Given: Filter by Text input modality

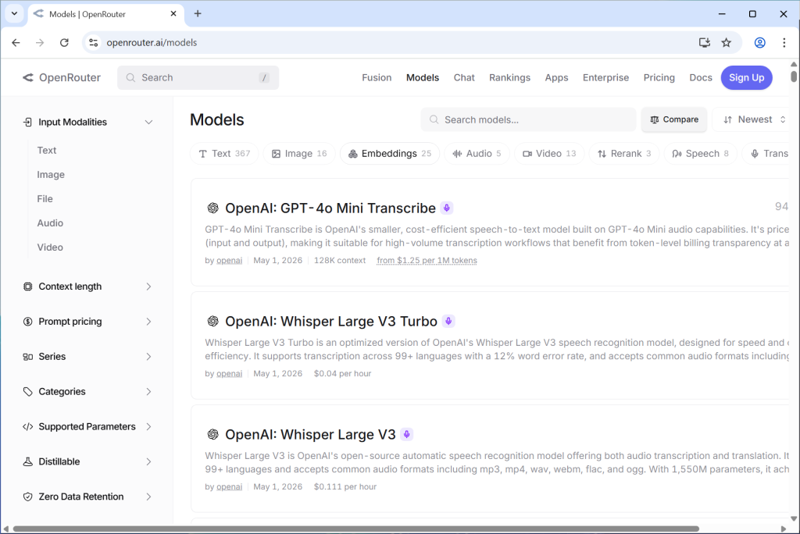Looking at the screenshot, I should coord(46,151).
